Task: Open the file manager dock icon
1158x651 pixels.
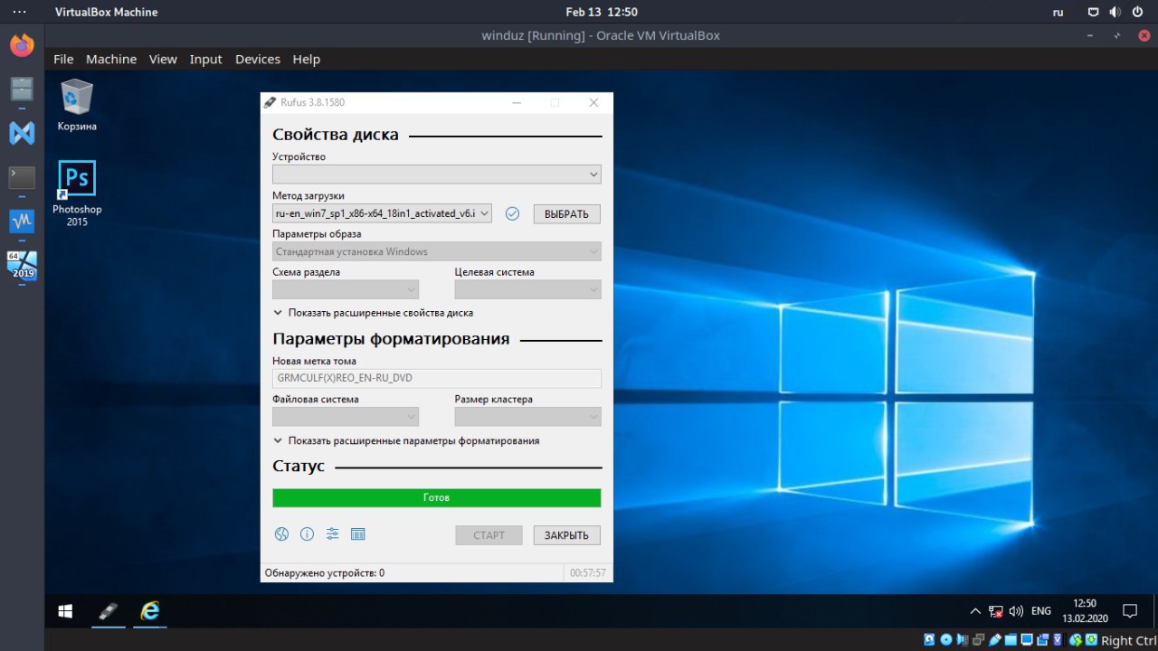Action: click(22, 89)
